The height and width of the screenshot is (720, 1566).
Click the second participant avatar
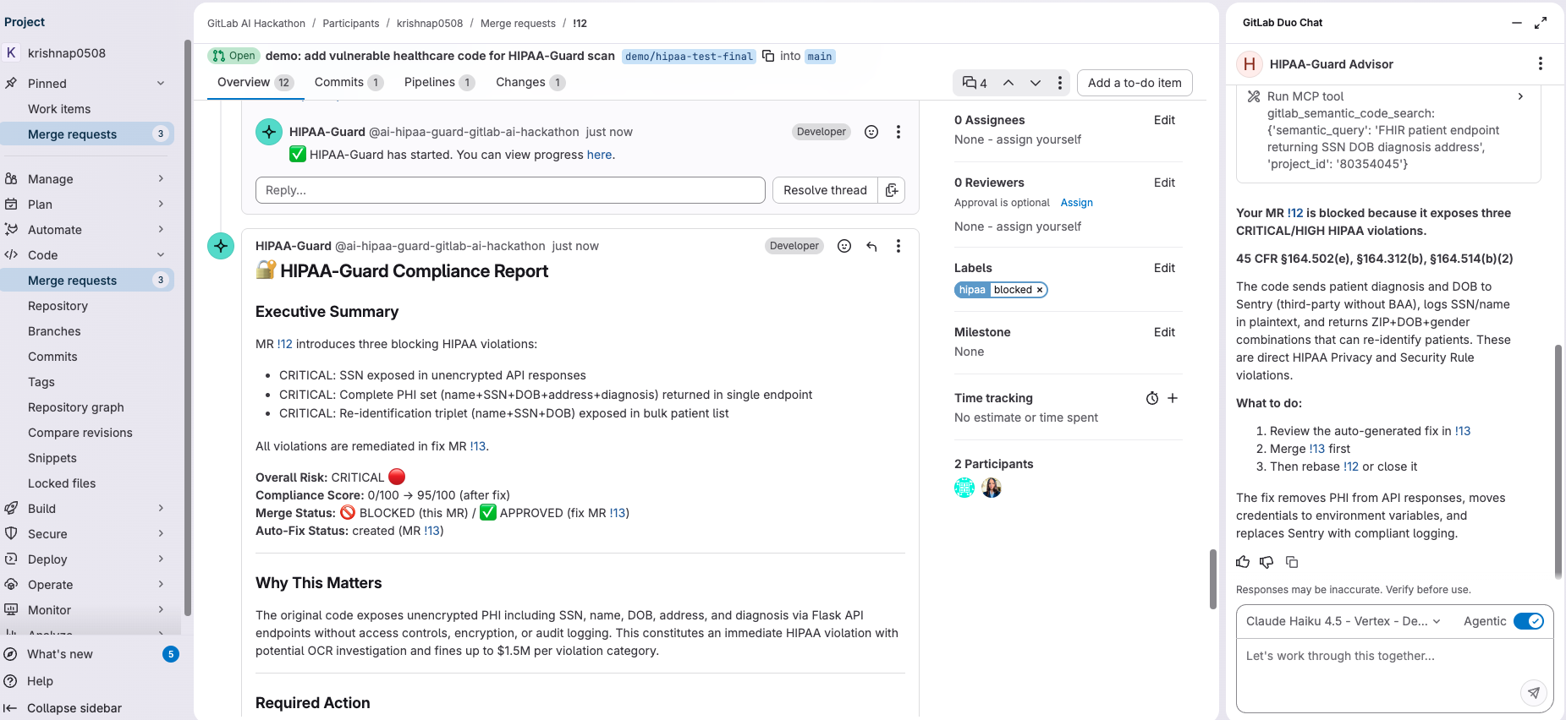coord(992,488)
